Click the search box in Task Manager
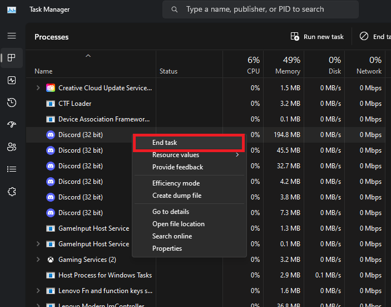Viewport: 391px width, 307px height. coord(261,9)
